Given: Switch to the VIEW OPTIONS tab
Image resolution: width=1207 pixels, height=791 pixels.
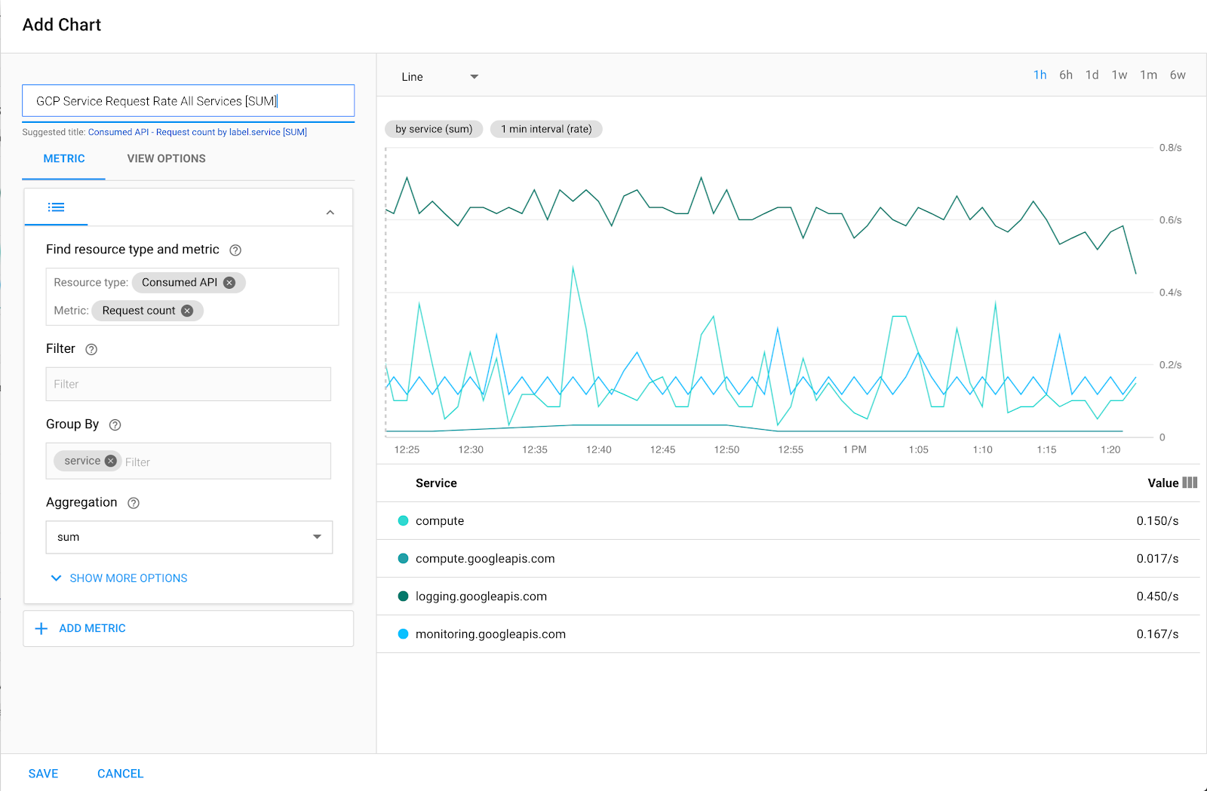Looking at the screenshot, I should (166, 158).
